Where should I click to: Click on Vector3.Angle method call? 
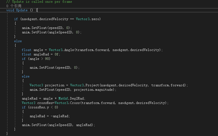click(x=61, y=50)
